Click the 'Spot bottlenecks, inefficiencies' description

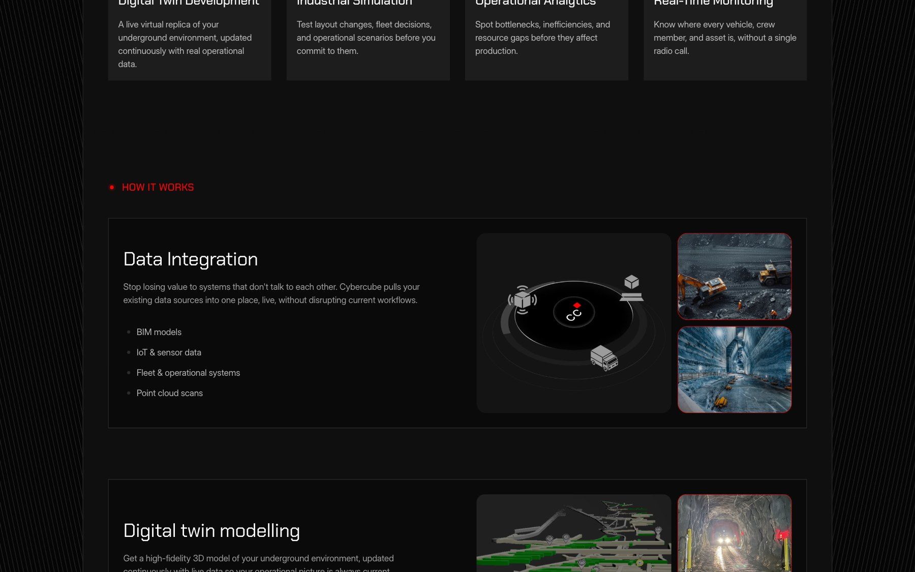[542, 38]
